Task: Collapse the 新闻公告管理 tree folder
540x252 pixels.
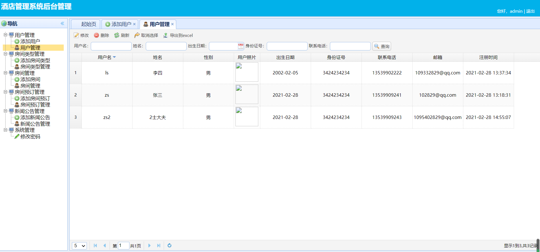Action: point(5,111)
